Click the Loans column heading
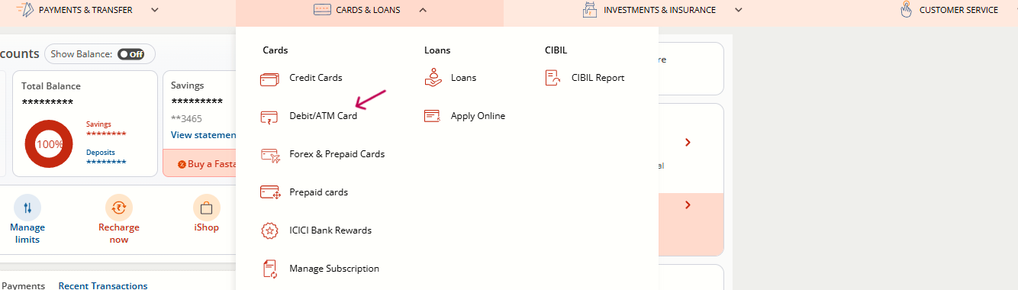 pos(437,50)
